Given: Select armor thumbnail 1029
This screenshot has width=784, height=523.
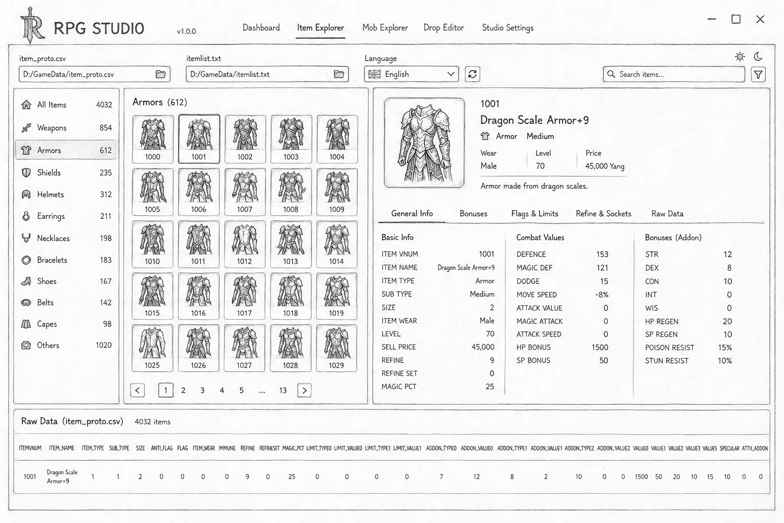Looking at the screenshot, I should pos(336,348).
